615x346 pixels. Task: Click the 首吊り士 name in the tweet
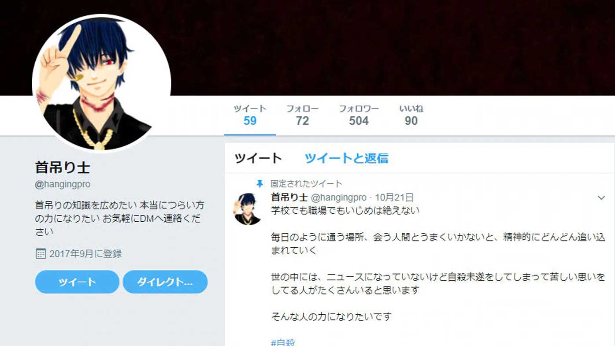click(x=289, y=197)
